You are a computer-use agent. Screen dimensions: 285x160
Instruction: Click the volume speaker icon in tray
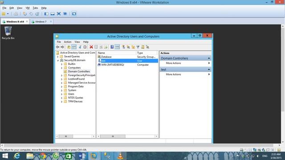click(258, 156)
